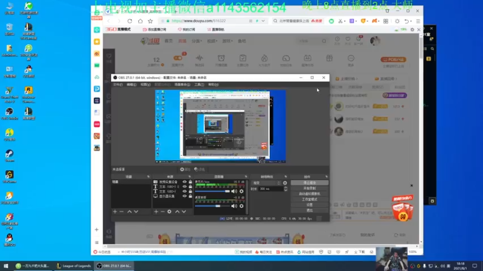Image resolution: width=483 pixels, height=271 pixels.
Task: Hide the 文本 (GDI+) 2 source via eye icon
Action: 185,187
